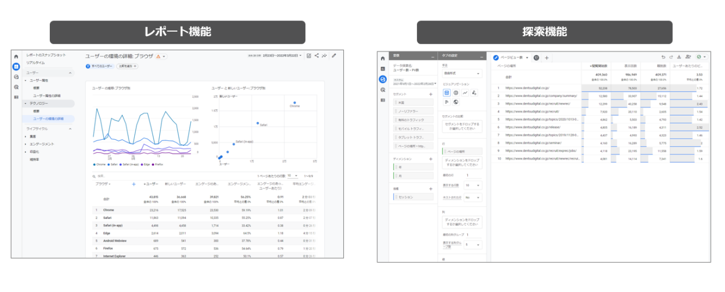
Task: Open the 手法 dropdown showing 自由形式
Action: click(462, 74)
